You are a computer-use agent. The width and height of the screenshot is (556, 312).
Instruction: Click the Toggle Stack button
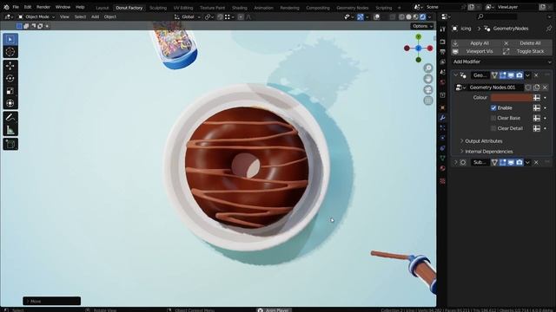[x=527, y=51]
